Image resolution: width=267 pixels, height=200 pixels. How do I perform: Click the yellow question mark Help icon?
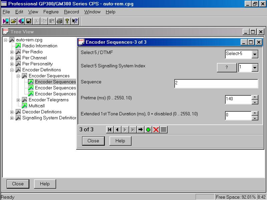click(x=67, y=21)
